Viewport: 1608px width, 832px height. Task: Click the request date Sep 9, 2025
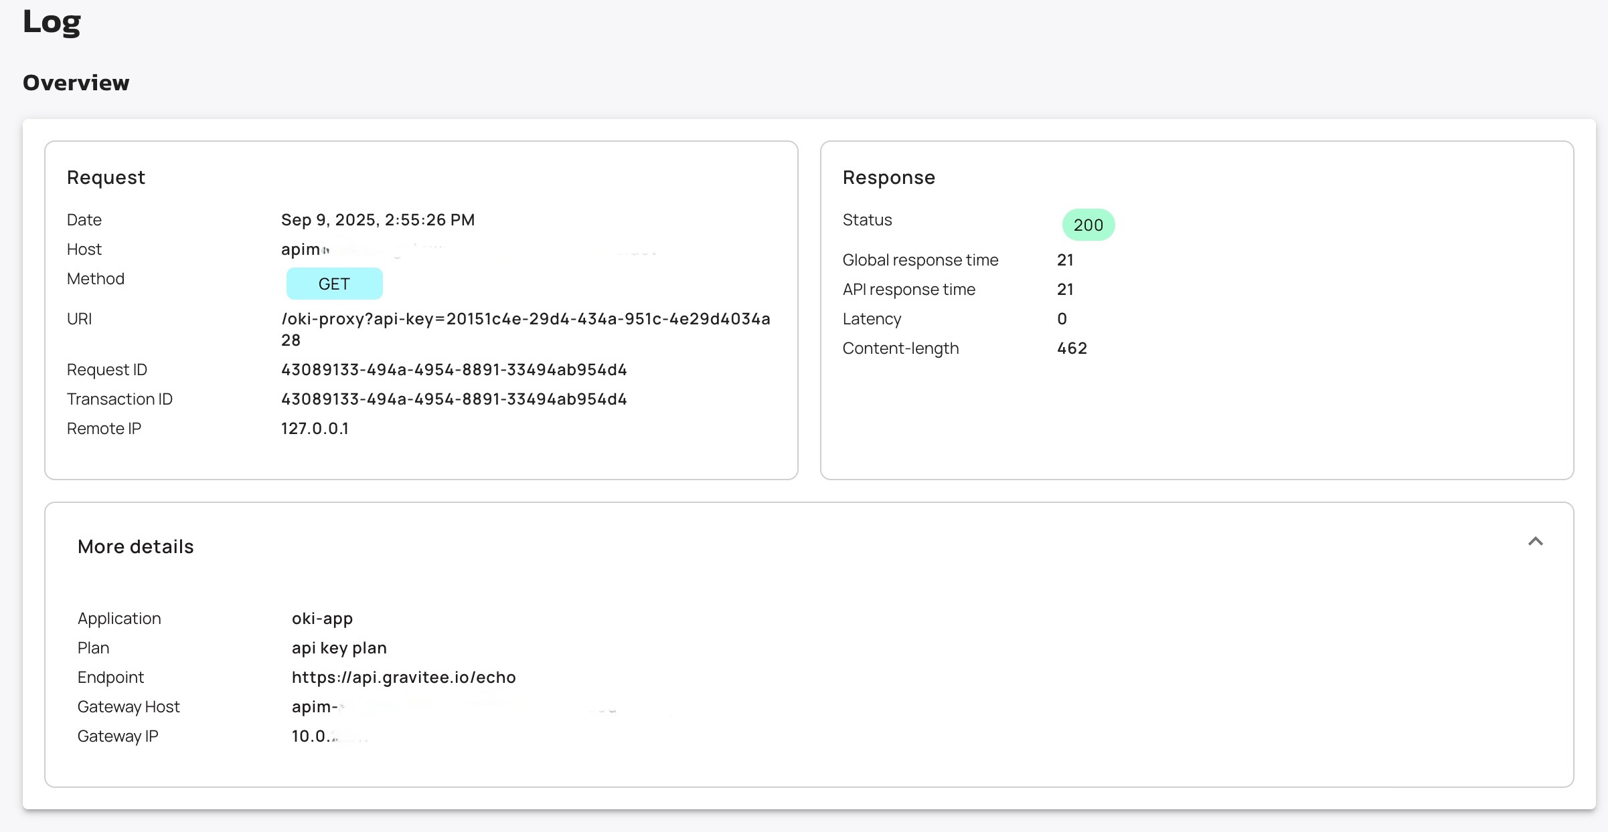[378, 220]
